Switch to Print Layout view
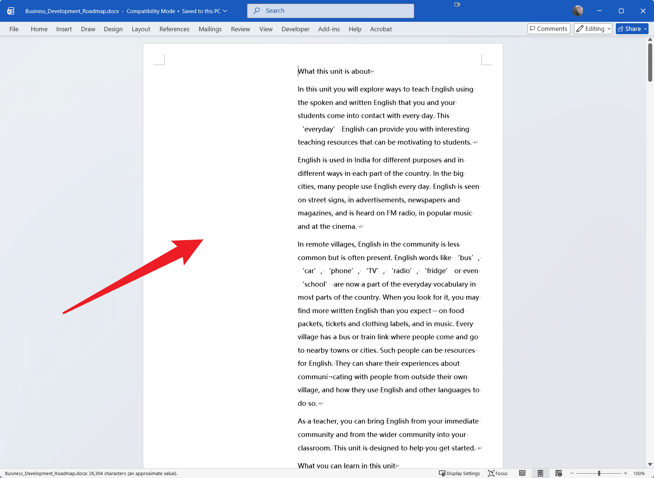654x478 pixels. click(540, 473)
